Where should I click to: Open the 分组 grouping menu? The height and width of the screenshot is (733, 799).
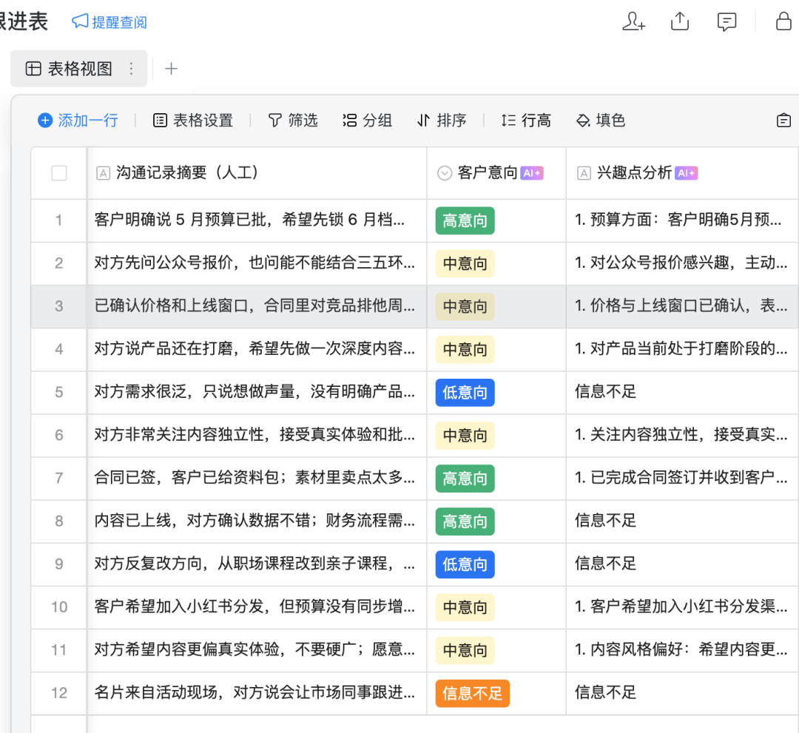[368, 121]
